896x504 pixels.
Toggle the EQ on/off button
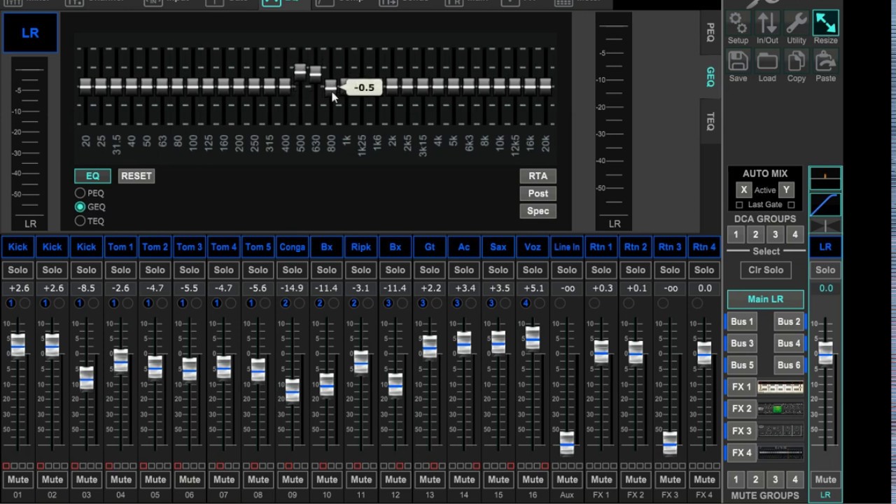(x=92, y=176)
